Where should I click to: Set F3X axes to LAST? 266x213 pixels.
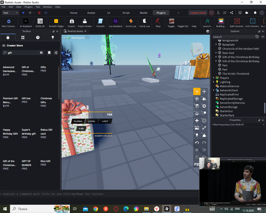(105, 121)
